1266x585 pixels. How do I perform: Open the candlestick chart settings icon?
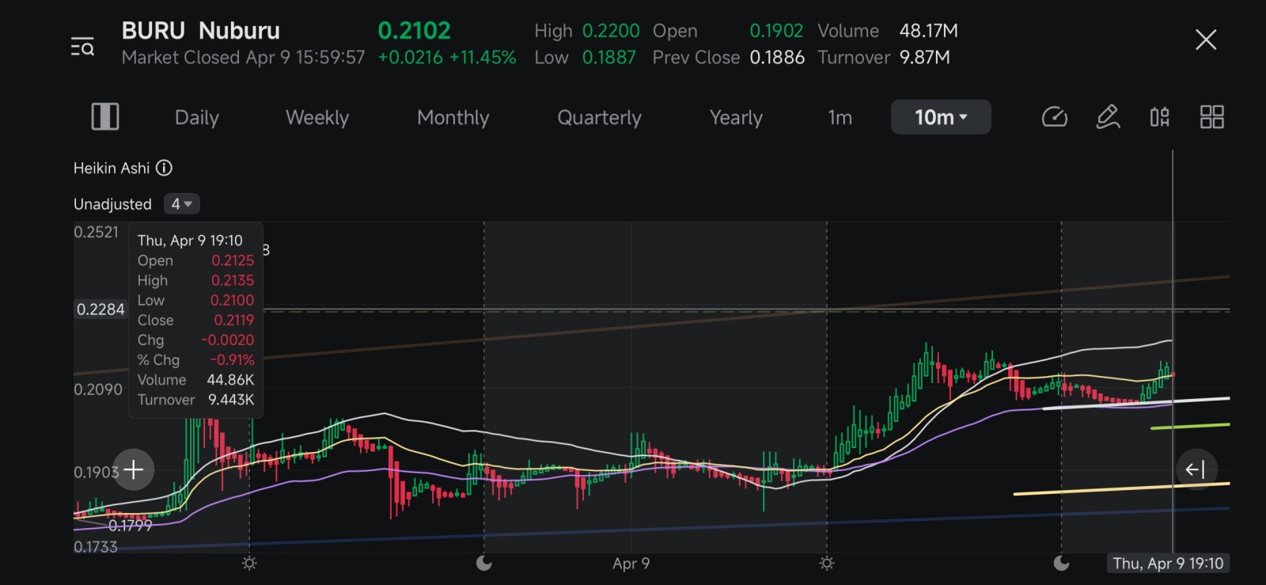[1160, 117]
